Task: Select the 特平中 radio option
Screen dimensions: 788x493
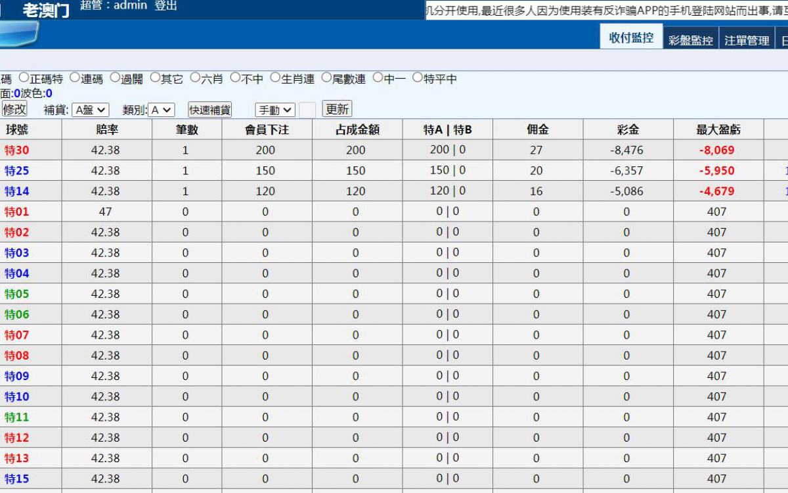Action: point(418,78)
